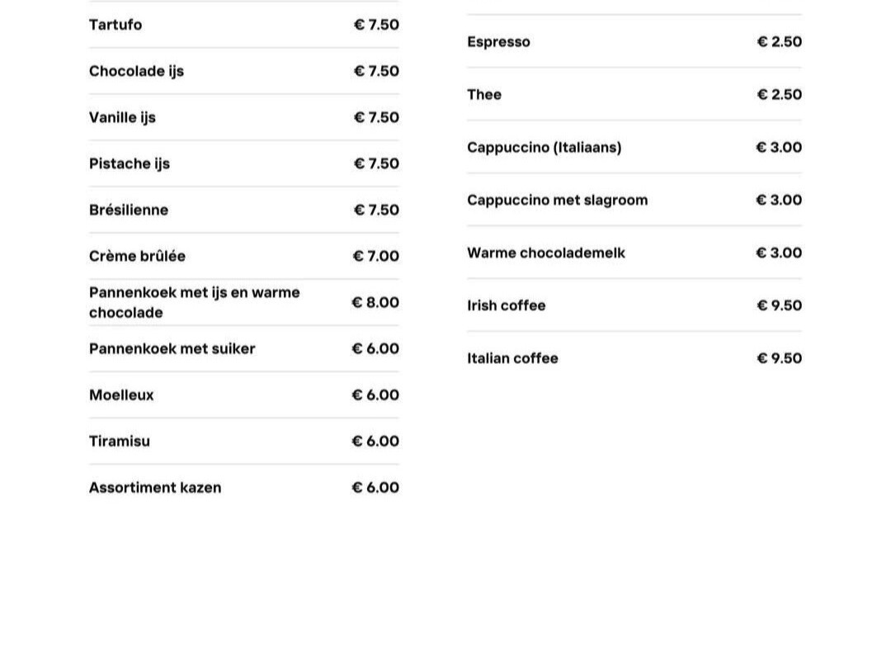The height and width of the screenshot is (667, 891).
Task: Click the Tartufo dessert item
Action: (115, 25)
